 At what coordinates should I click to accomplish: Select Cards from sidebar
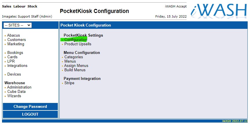[x=12, y=57]
